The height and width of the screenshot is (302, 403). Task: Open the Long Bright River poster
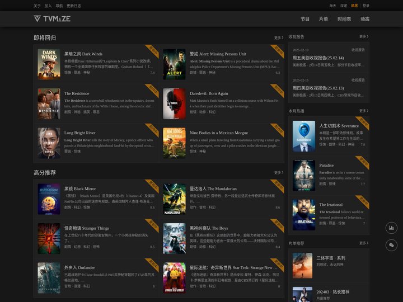[x=49, y=143]
